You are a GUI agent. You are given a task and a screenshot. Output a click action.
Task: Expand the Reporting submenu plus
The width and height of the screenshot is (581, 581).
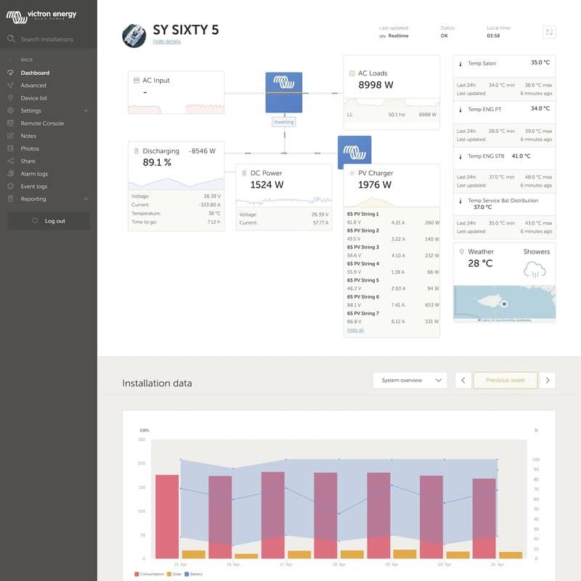pos(86,199)
